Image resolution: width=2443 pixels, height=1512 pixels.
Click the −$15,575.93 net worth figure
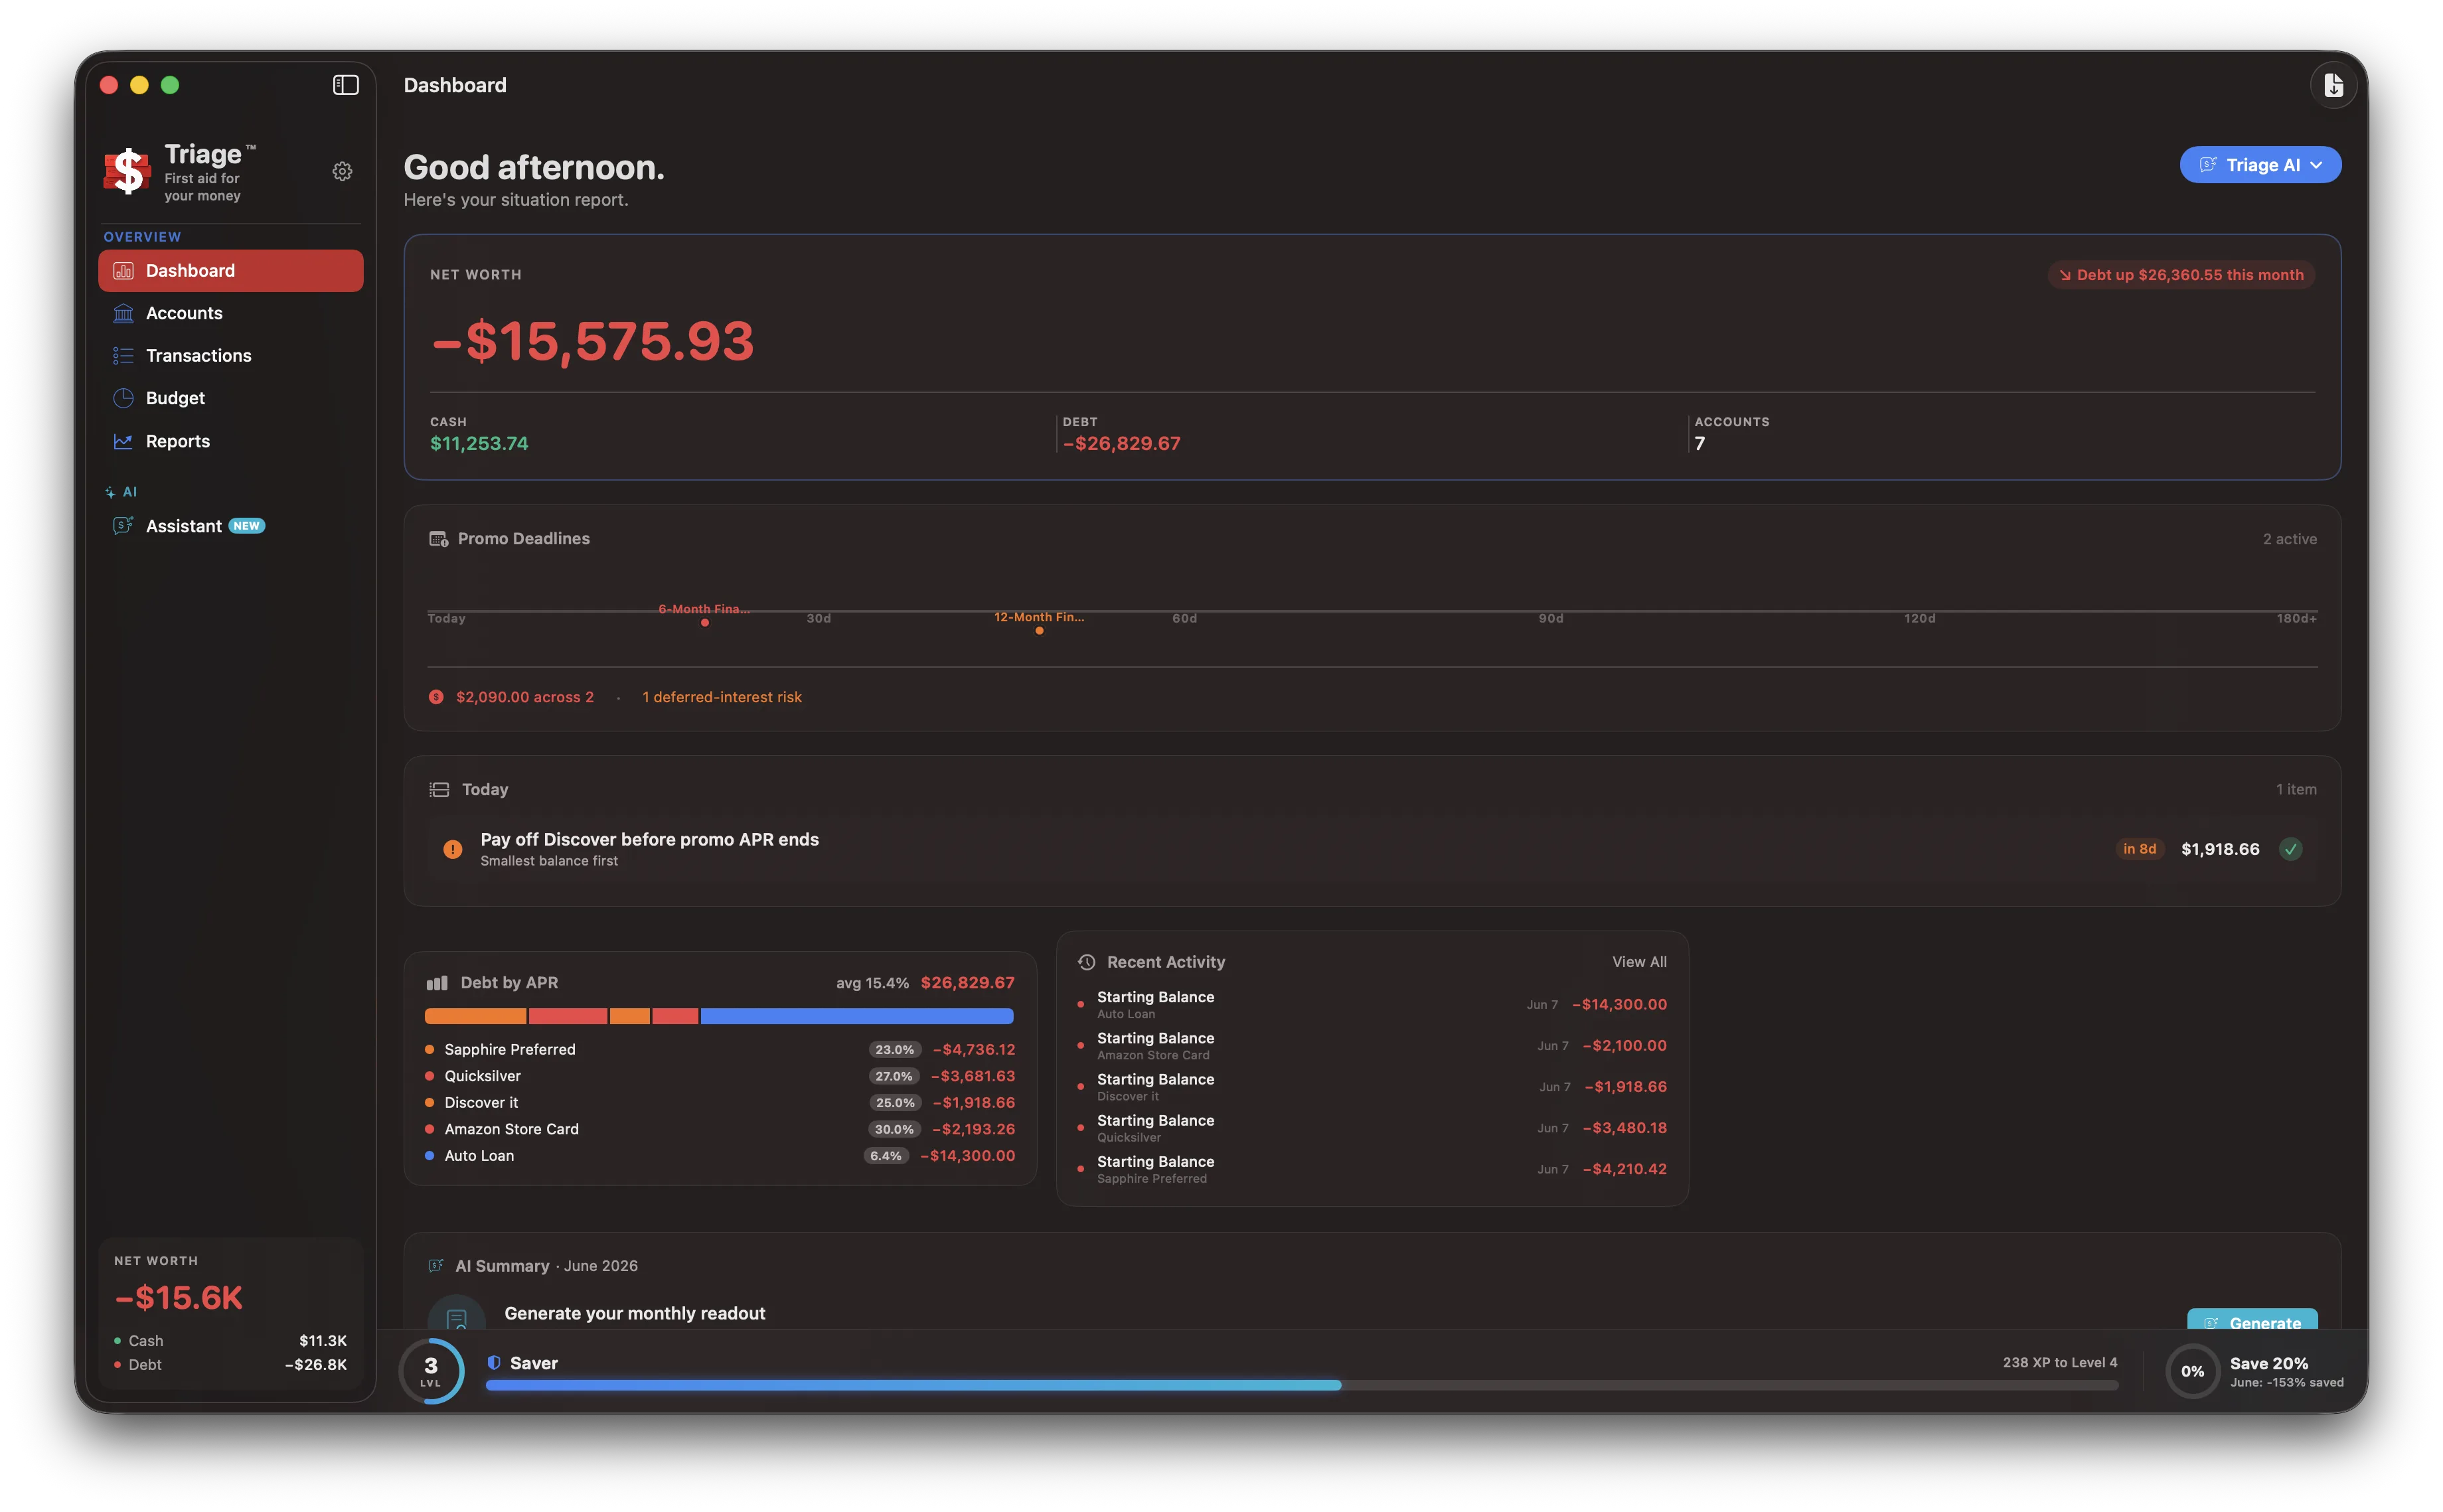(x=592, y=342)
